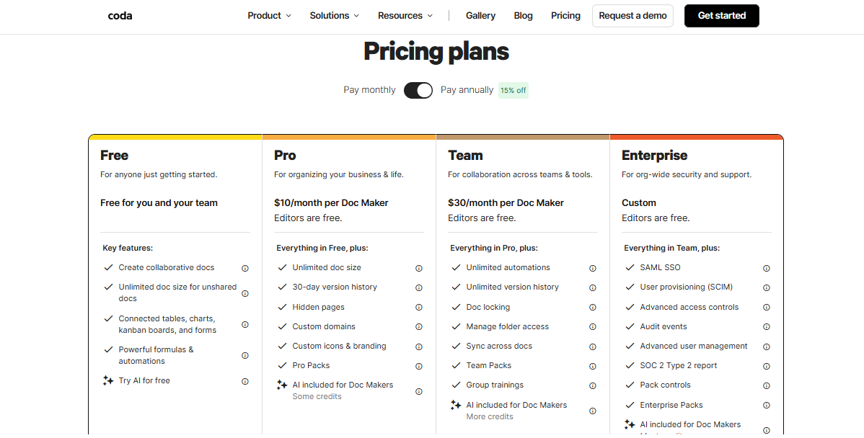
Task: Open info icon for Connected tables, charts
Action: click(x=245, y=325)
